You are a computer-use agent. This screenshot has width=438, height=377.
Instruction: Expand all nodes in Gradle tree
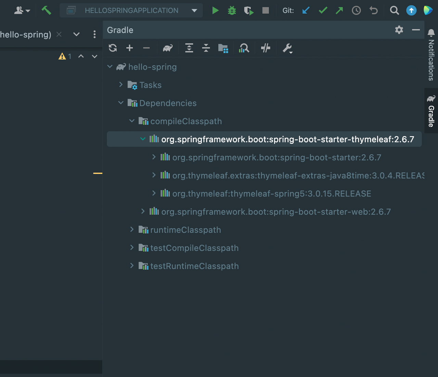click(189, 48)
